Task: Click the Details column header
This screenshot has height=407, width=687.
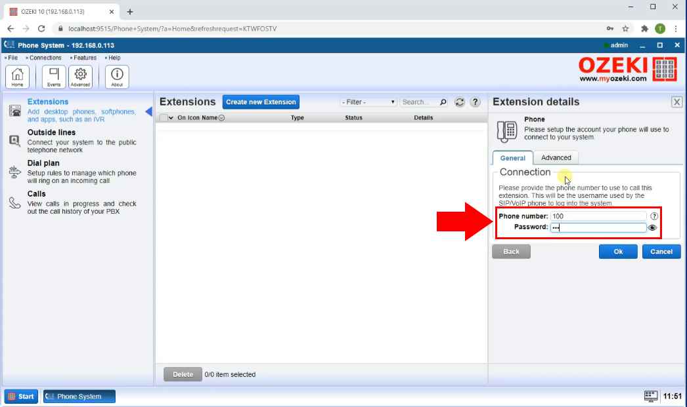Action: 423,117
